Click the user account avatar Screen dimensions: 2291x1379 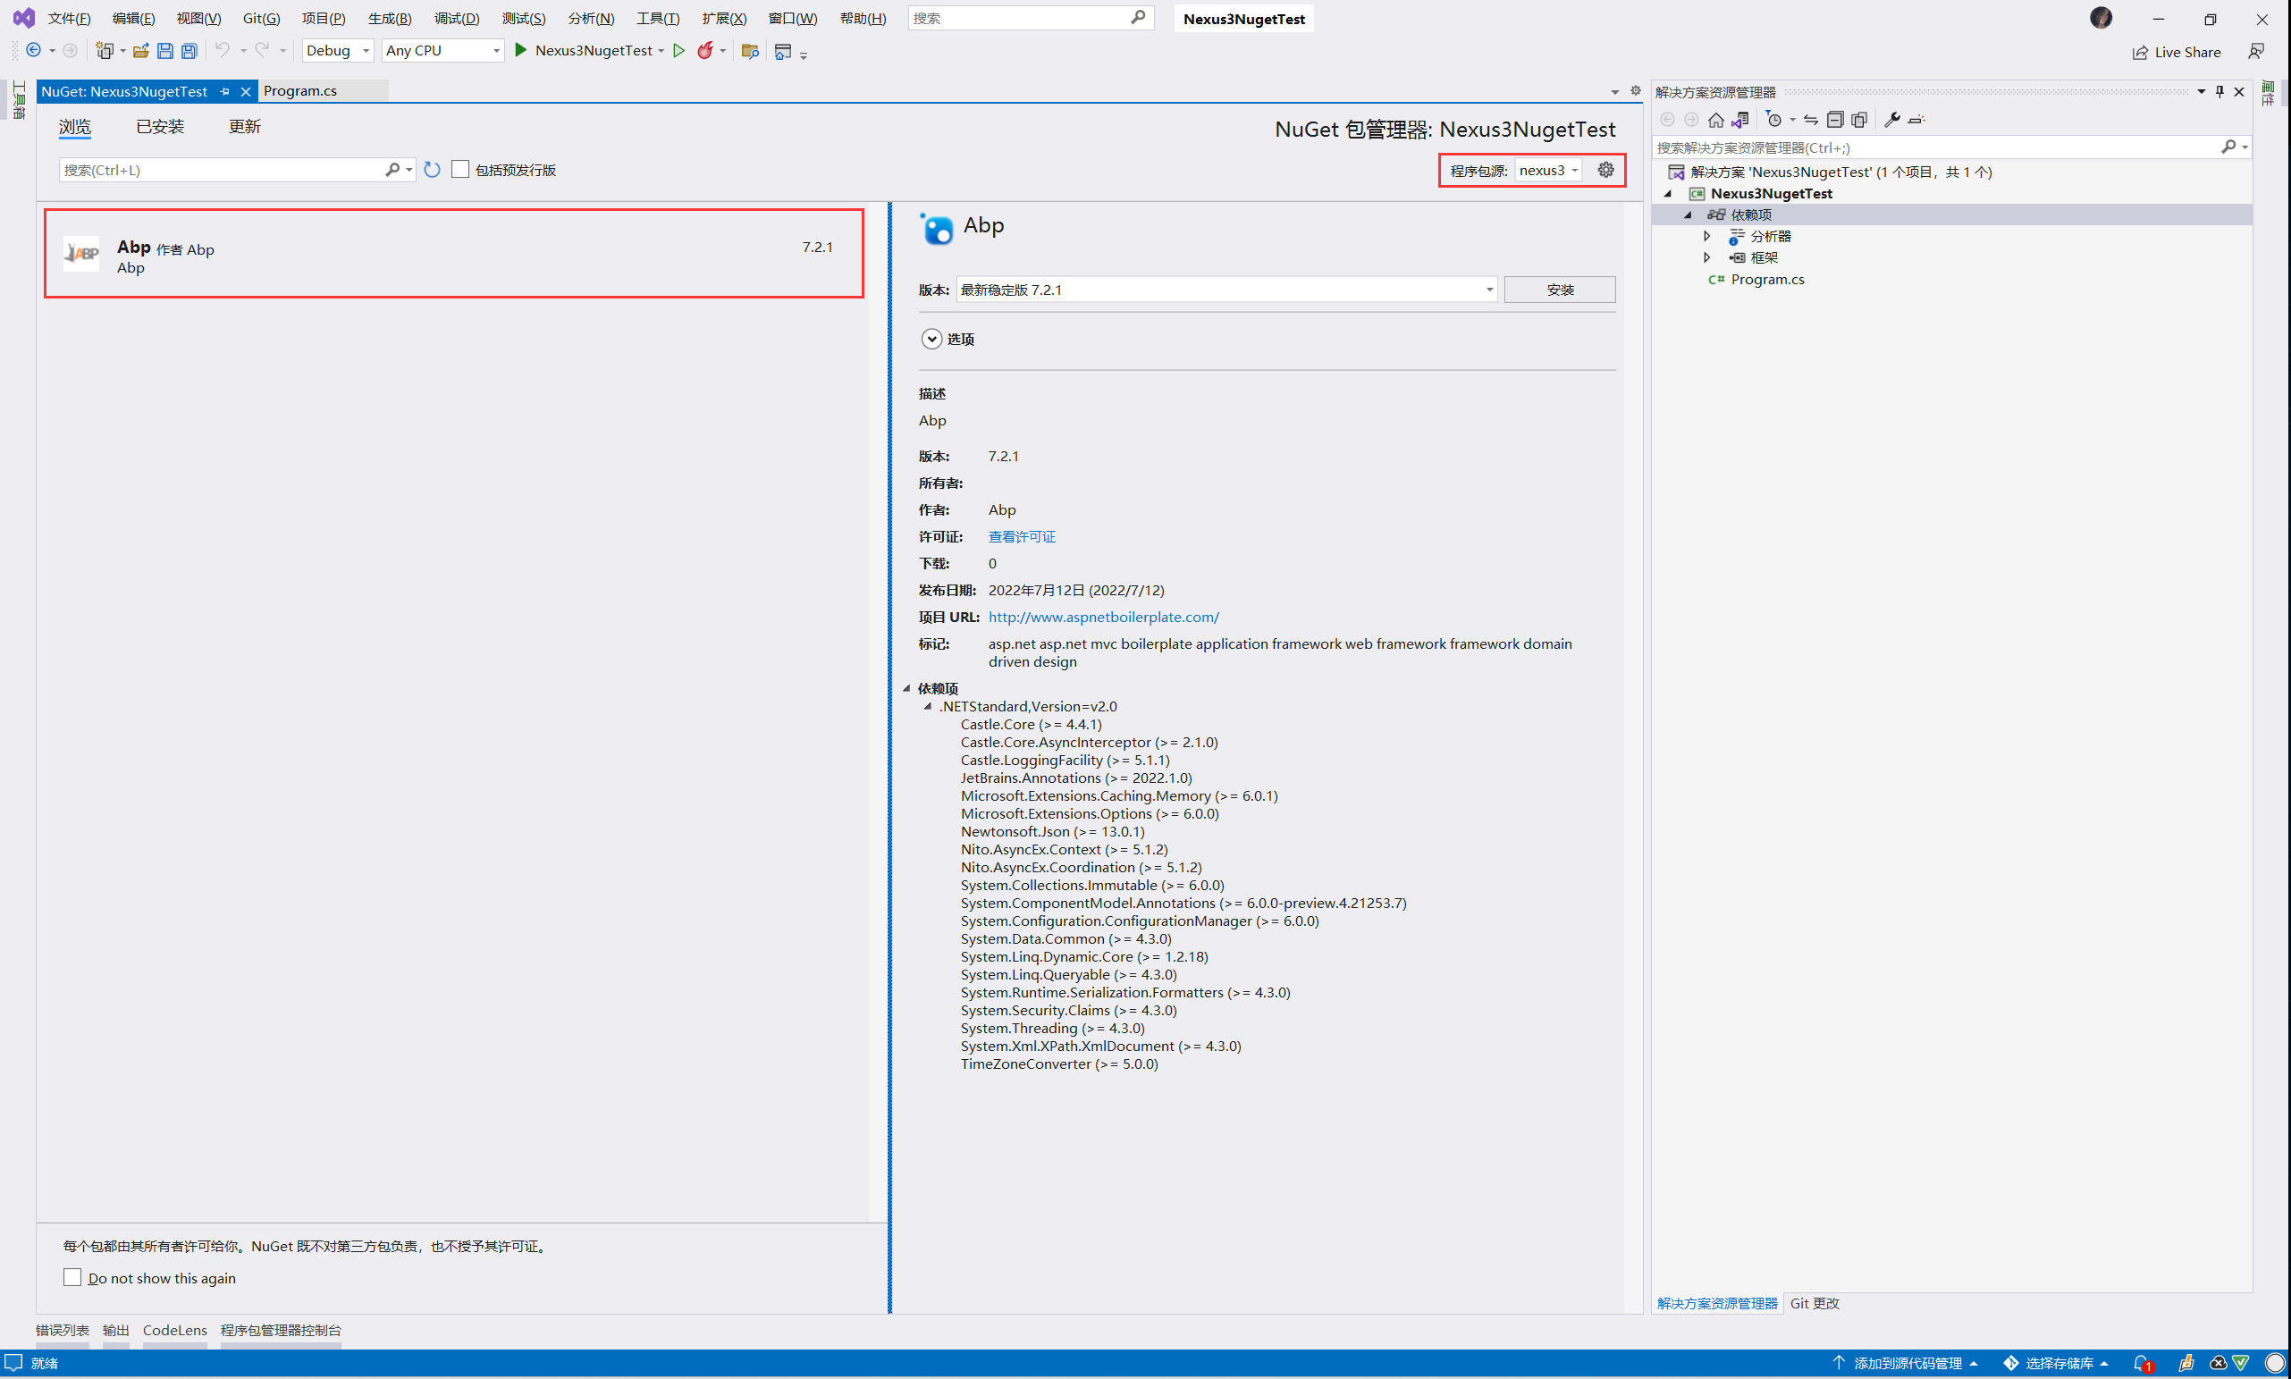2101,18
